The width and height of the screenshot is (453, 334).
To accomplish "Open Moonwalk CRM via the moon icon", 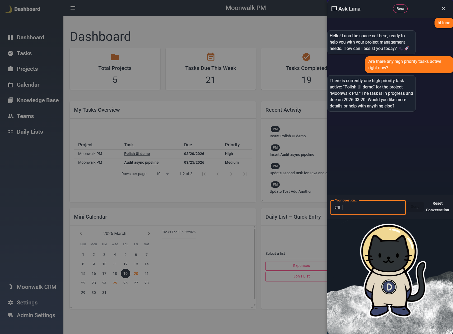I will click(10, 287).
